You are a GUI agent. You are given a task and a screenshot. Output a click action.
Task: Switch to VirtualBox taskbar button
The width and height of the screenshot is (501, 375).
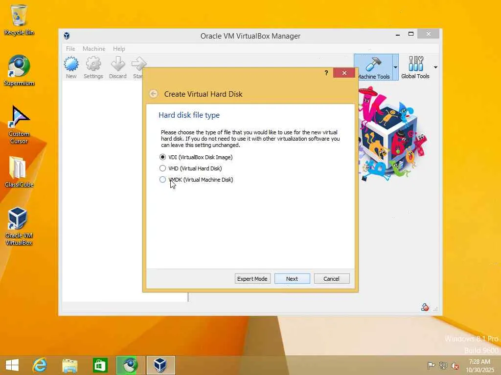tap(160, 365)
